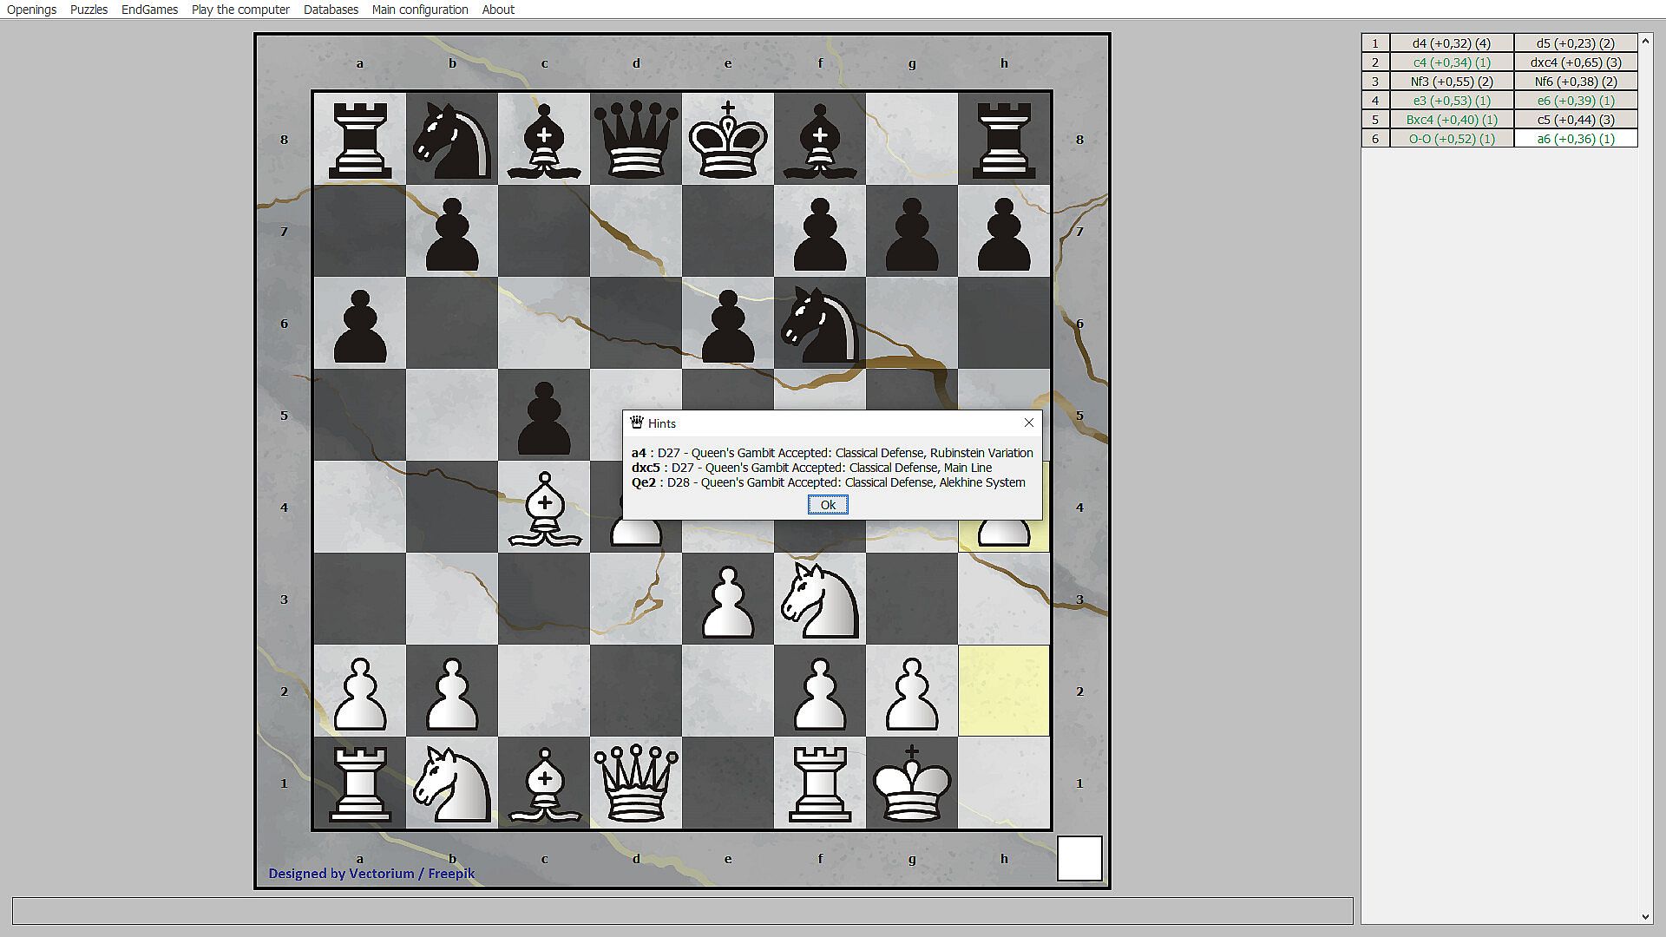The image size is (1666, 937).
Task: Select the white rook on f1
Action: pos(819,783)
